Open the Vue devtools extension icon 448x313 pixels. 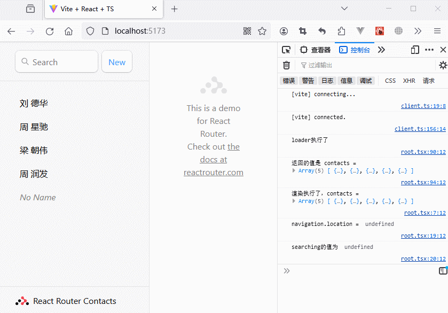pos(360,31)
